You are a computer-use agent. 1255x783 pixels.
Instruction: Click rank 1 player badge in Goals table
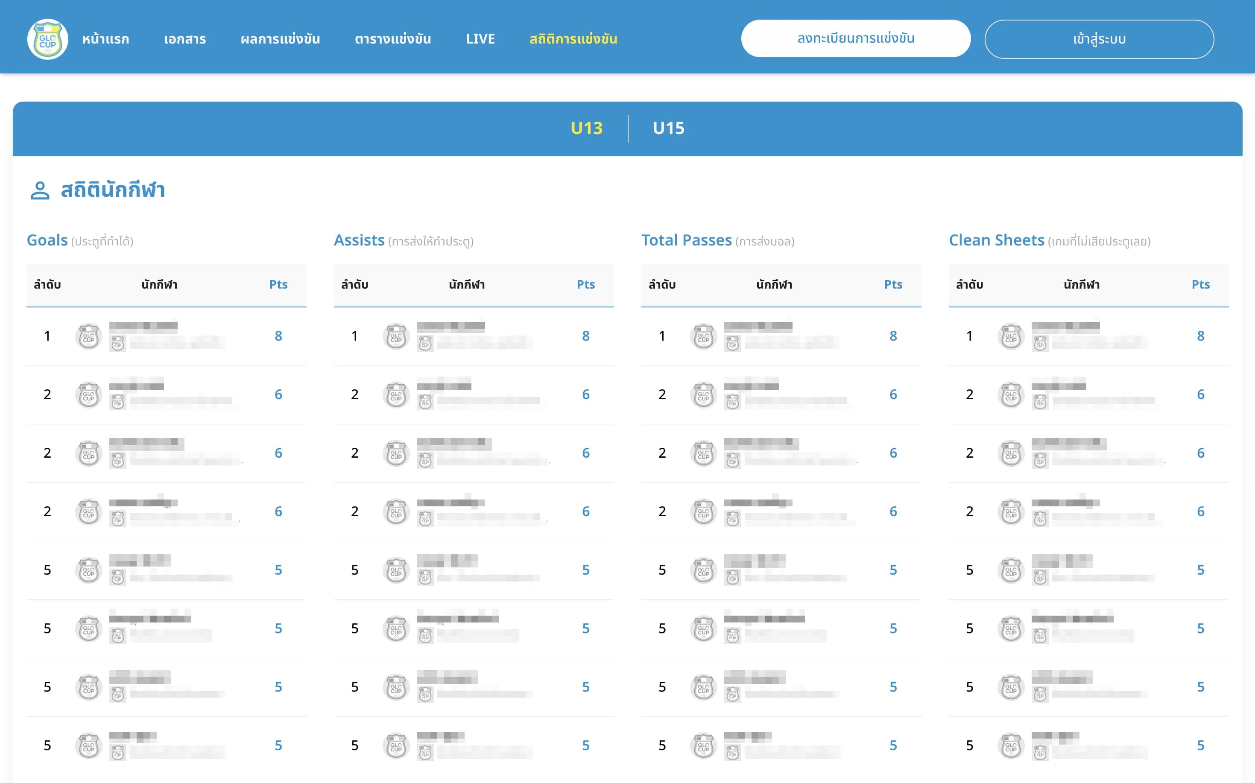tap(88, 336)
